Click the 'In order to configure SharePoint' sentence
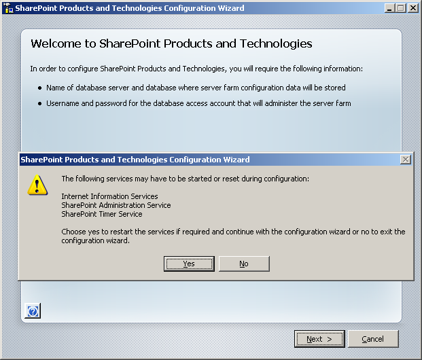422x360 pixels. tap(196, 69)
